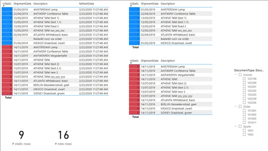Screen dimensions: 268x151
Task: Select 'BERLIJN Bezoekersstoel, geel' in the left table
Action: pos(51,85)
